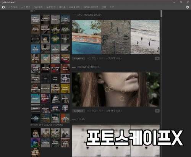Select the Batch Change Format tile
This screenshot has width=191, height=157.
pyautogui.click(x=36, y=152)
